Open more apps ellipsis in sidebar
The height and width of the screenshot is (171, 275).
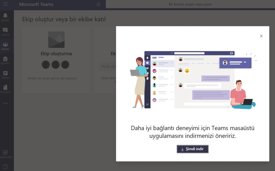pyautogui.click(x=5, y=103)
